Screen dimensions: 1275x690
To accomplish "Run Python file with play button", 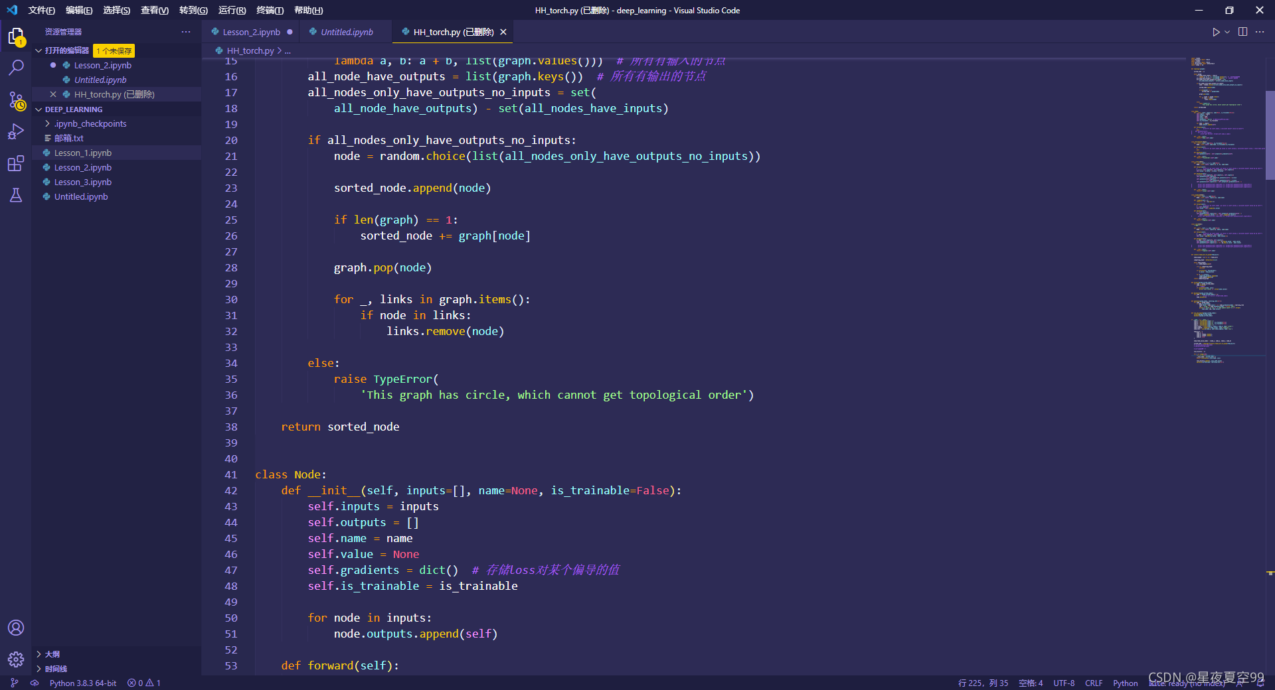I will click(x=1215, y=32).
